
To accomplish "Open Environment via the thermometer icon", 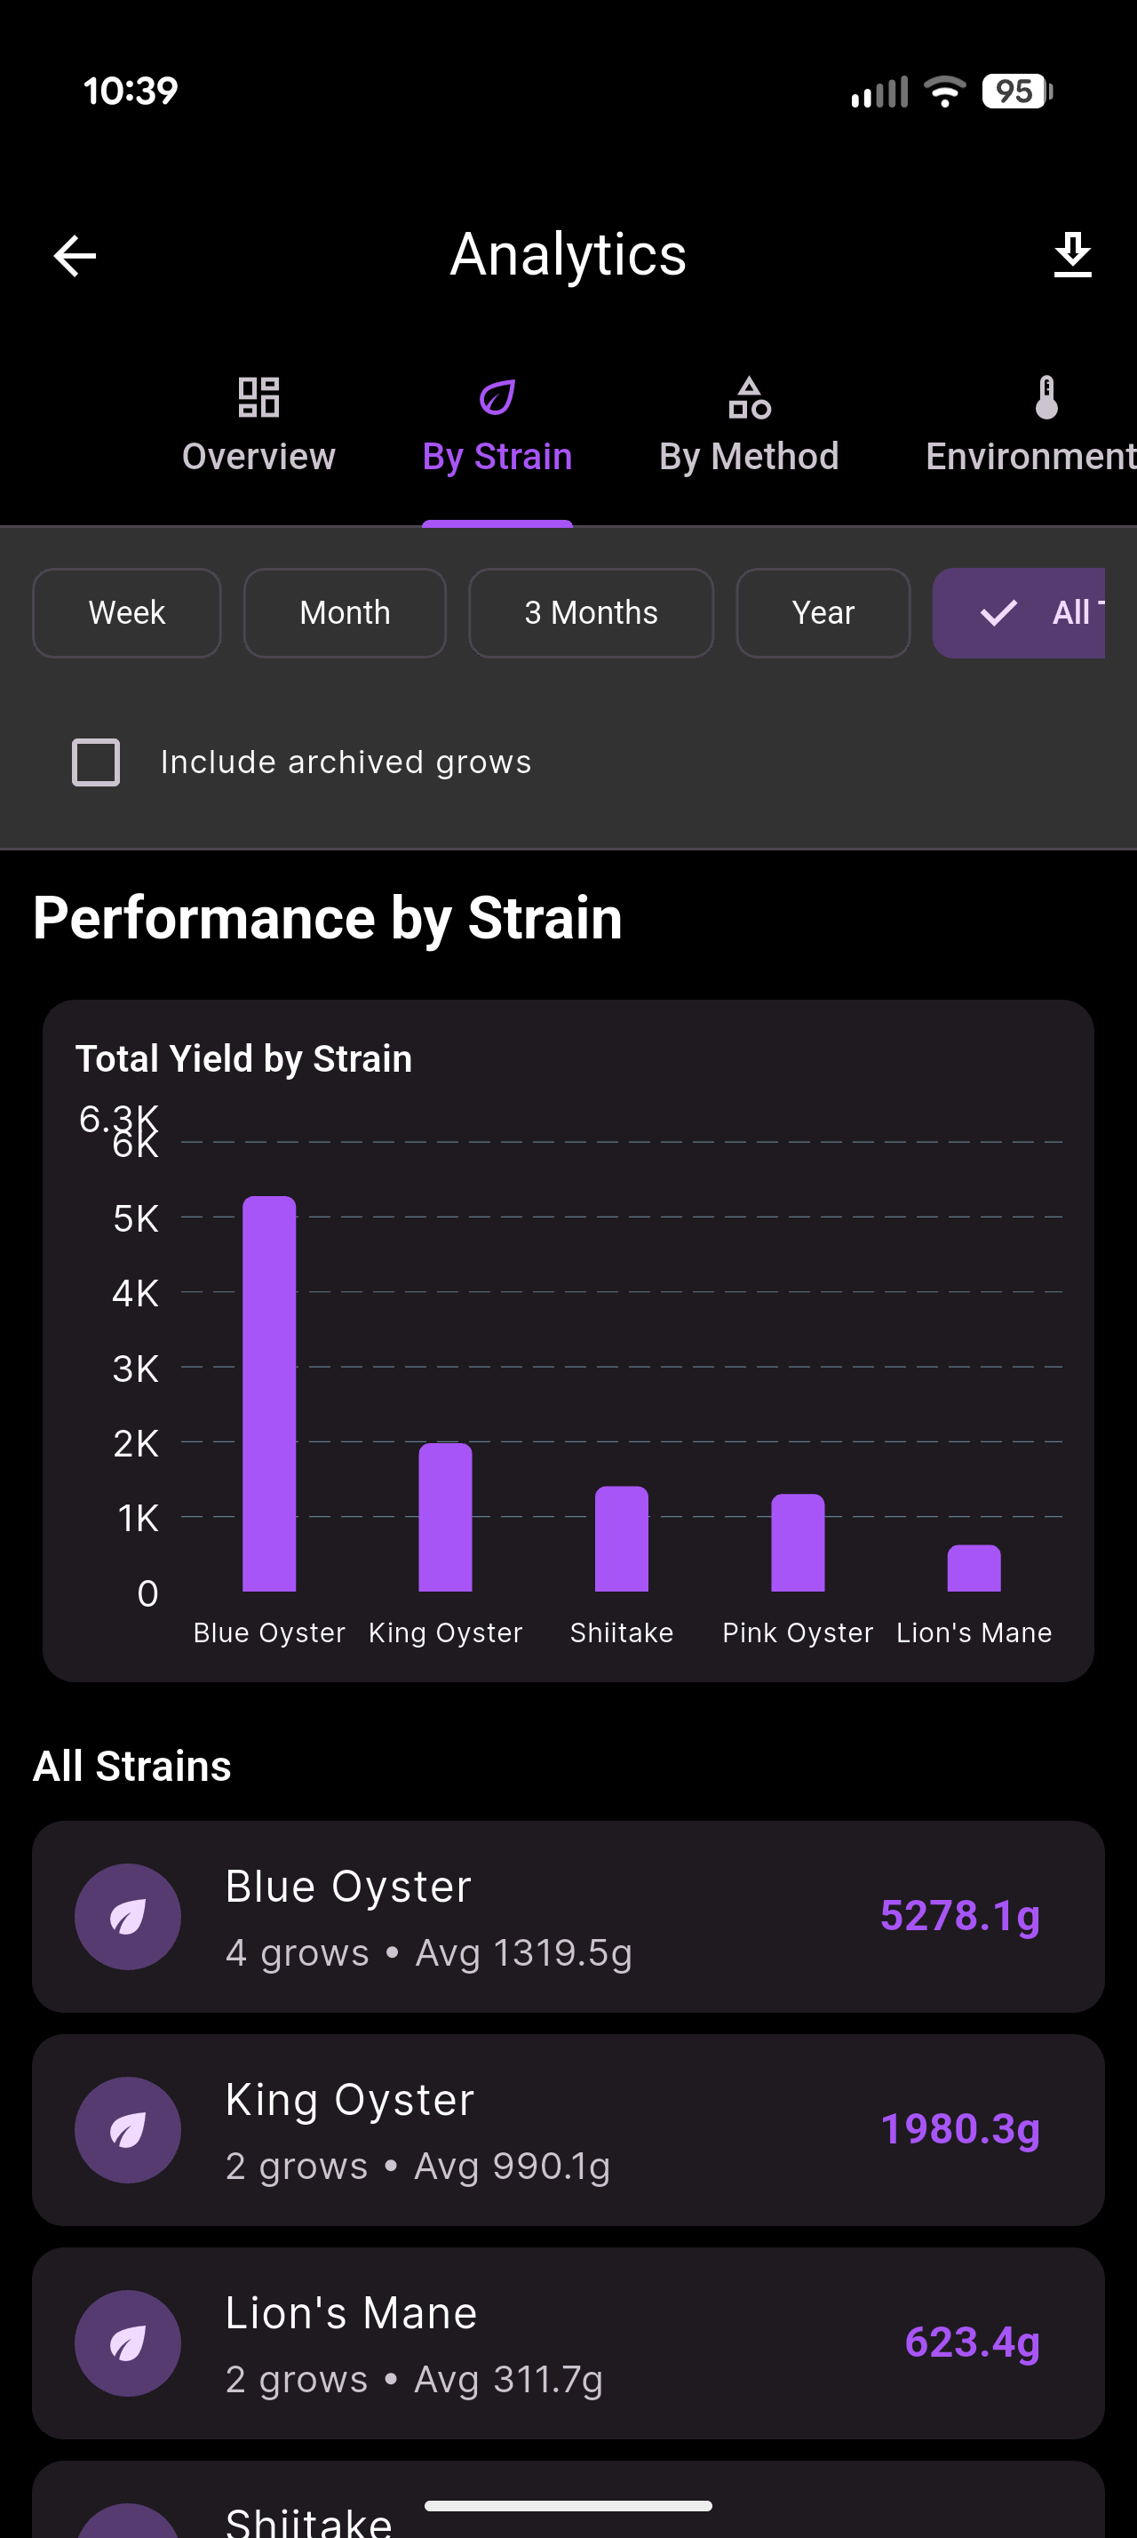I will (x=1046, y=396).
